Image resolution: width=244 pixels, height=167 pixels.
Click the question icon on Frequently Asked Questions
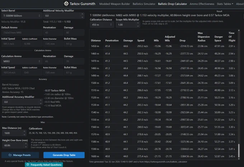pos(28,164)
